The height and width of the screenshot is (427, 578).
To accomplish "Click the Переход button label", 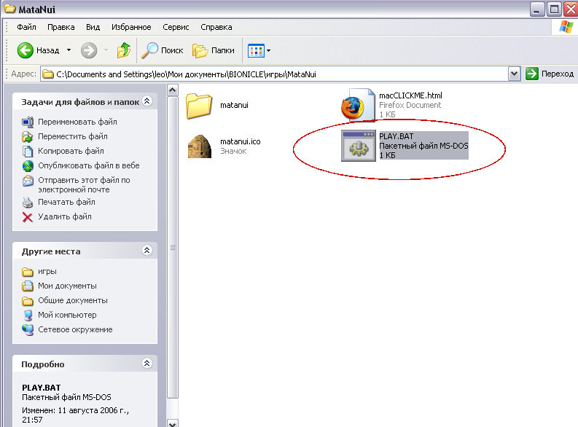I will click(x=558, y=74).
